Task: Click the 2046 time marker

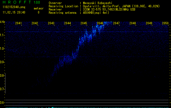Action: [x=100, y=23]
